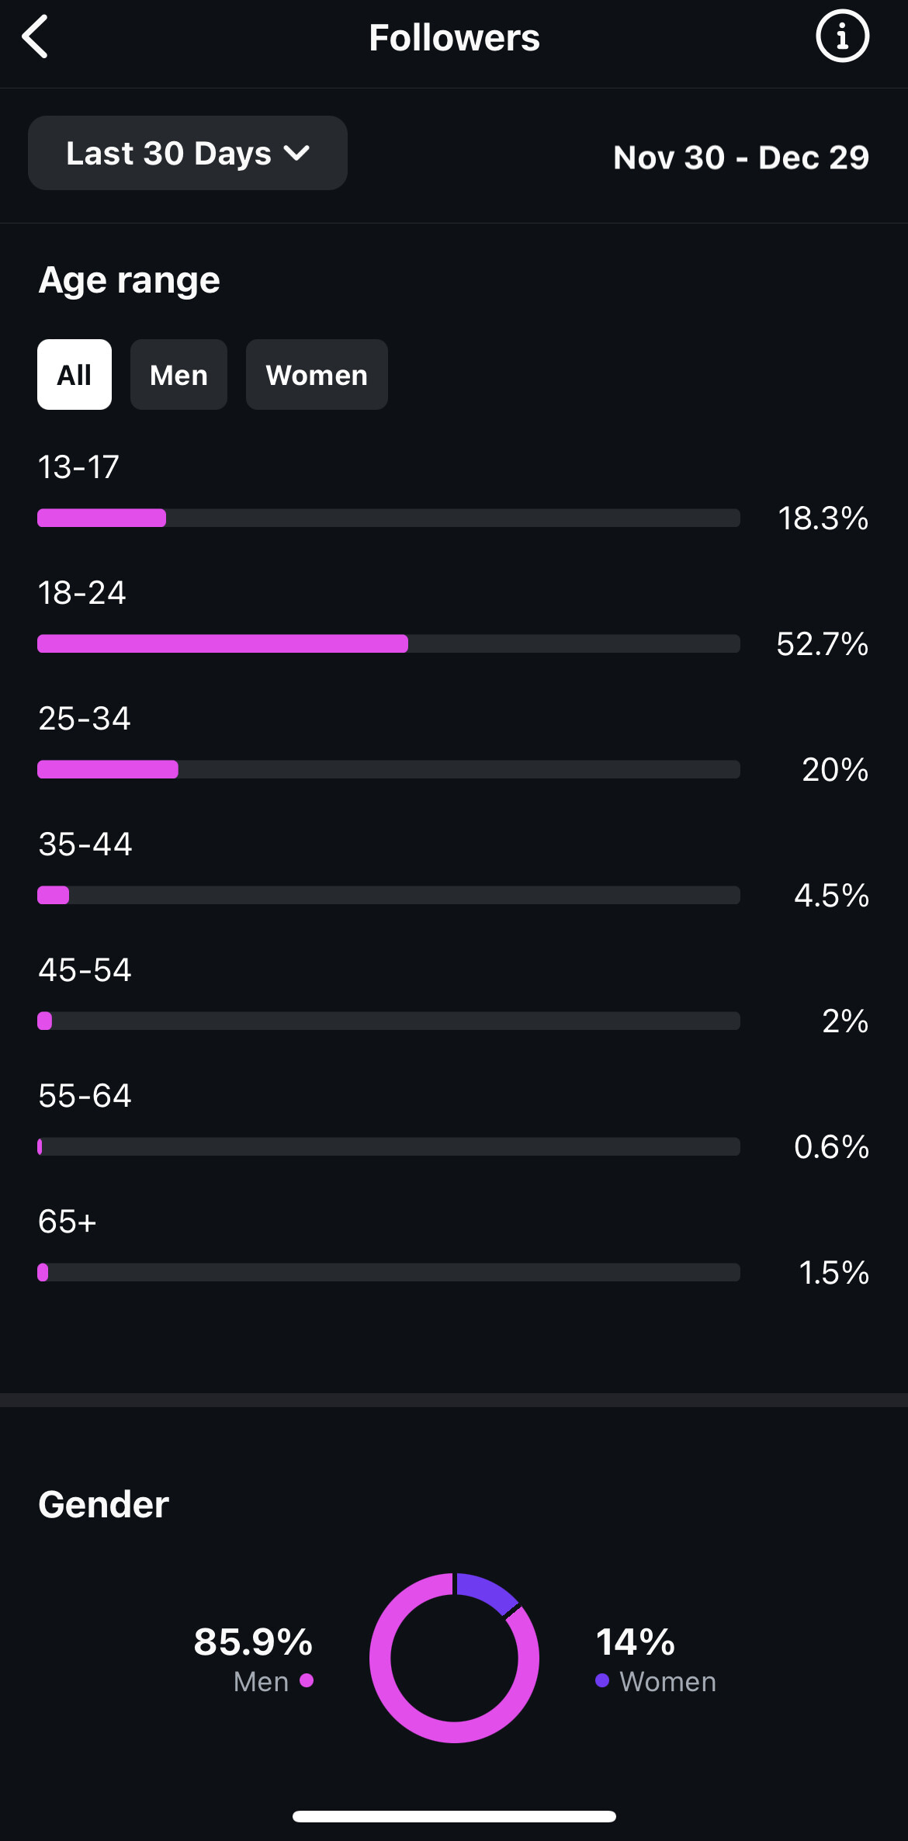Image resolution: width=908 pixels, height=1841 pixels.
Task: Tap the purple Women donut segment
Action: [x=487, y=1591]
